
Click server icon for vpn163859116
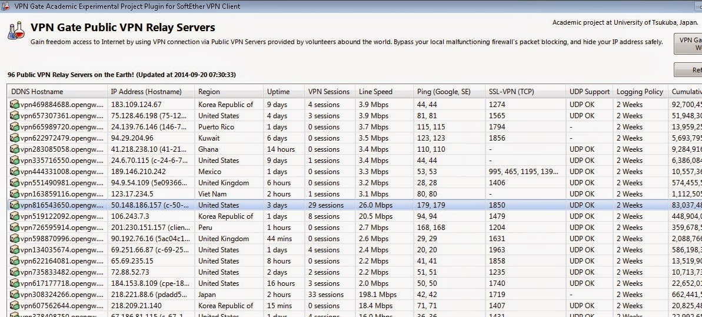[14, 194]
